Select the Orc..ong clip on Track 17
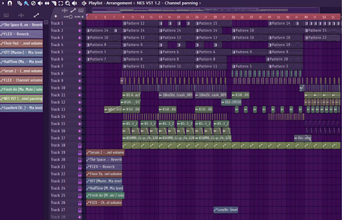The height and width of the screenshot is (220, 342). (303, 138)
